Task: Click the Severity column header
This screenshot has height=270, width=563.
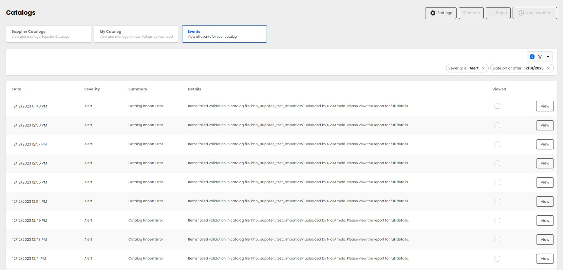Action: point(92,89)
